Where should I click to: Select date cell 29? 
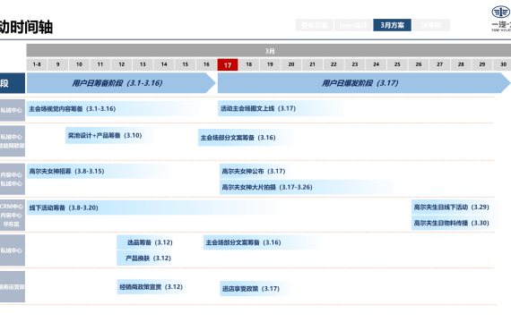pyautogui.click(x=482, y=64)
